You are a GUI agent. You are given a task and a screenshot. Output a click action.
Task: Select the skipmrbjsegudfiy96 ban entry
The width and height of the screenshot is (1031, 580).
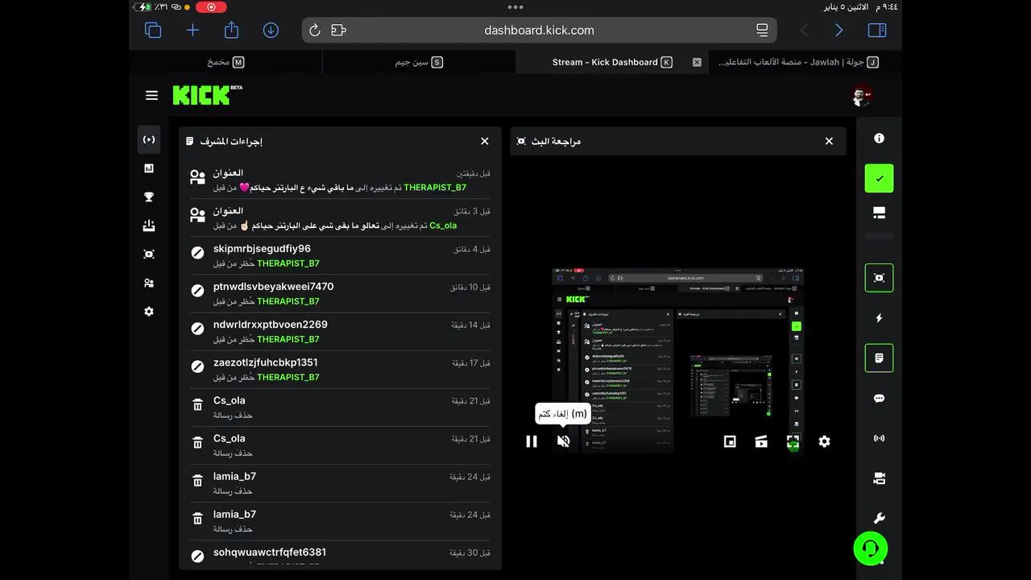click(x=340, y=256)
